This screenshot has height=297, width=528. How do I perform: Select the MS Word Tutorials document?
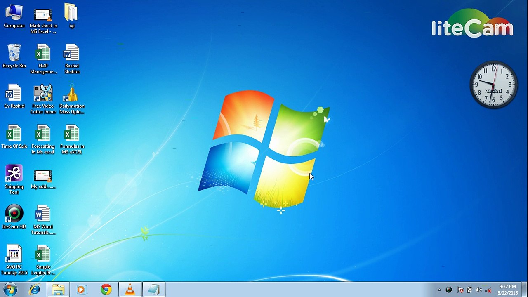tap(43, 220)
